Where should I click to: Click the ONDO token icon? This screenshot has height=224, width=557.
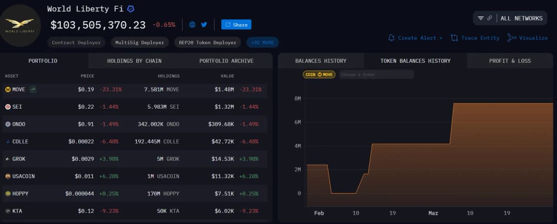pos(8,124)
